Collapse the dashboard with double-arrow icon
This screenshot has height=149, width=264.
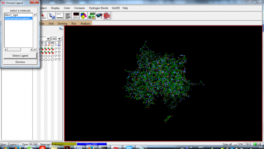pyautogui.click(x=61, y=28)
